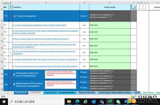Image resolution: width=160 pixels, height=105 pixels.
Task: Click the Enter text cell for question 2.6
Action: pos(110,59)
